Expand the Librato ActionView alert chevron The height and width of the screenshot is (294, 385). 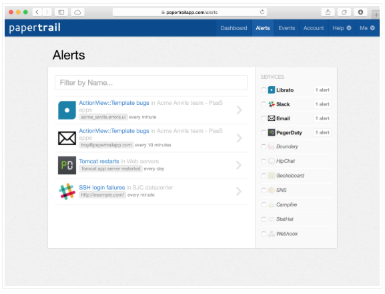click(239, 110)
